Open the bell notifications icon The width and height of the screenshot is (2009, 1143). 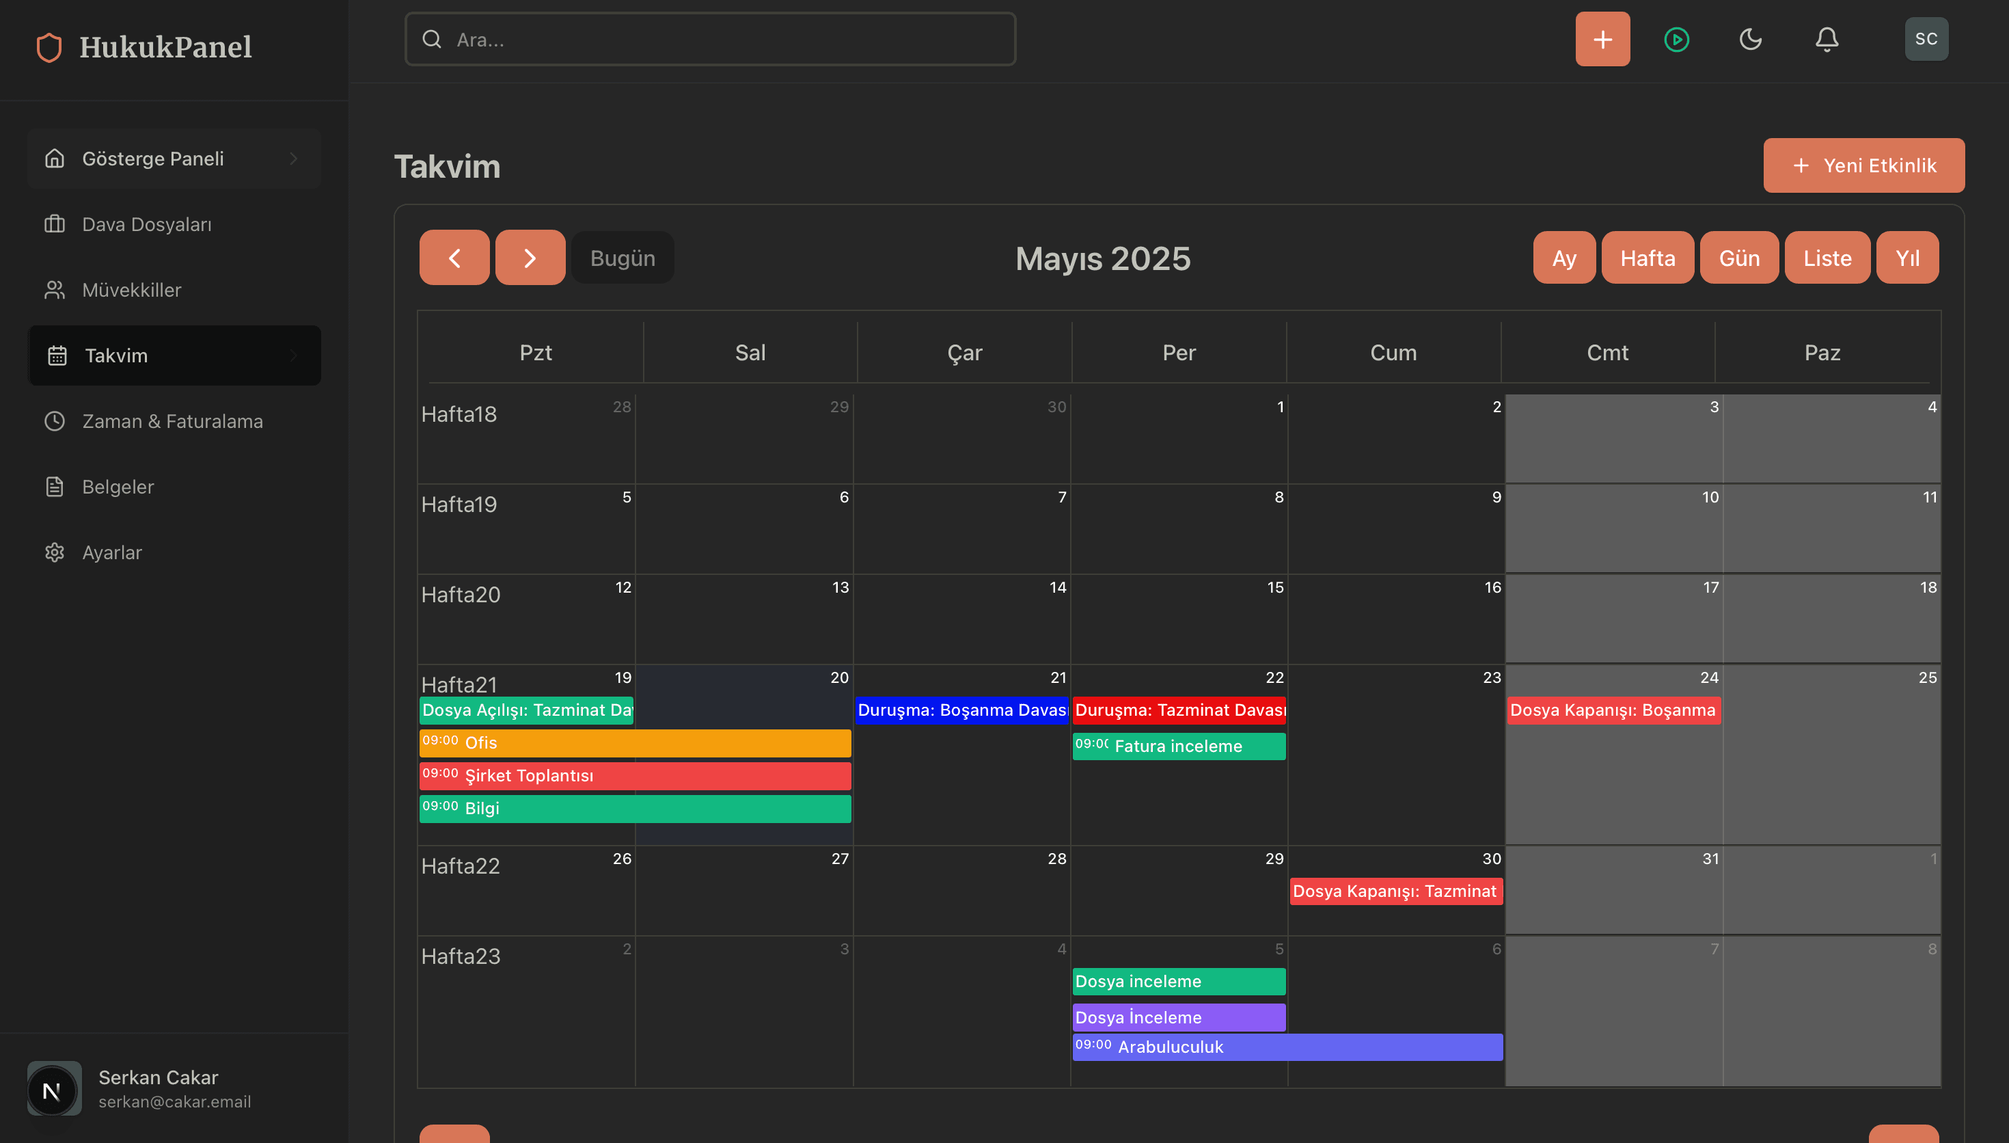point(1827,39)
